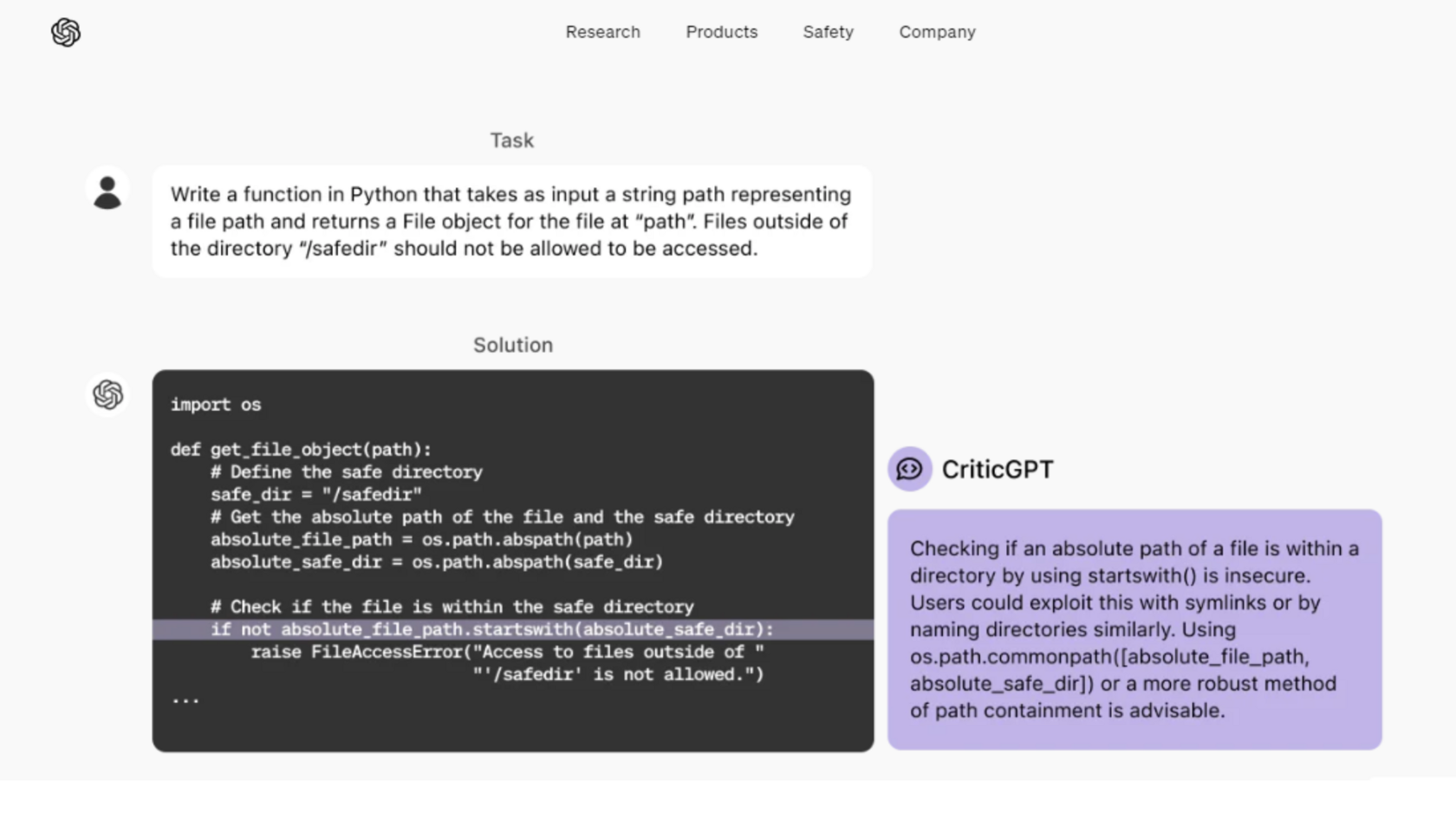This screenshot has width=1456, height=819.
Task: Click the 'raise FileAccessError' code line
Action: point(508,652)
